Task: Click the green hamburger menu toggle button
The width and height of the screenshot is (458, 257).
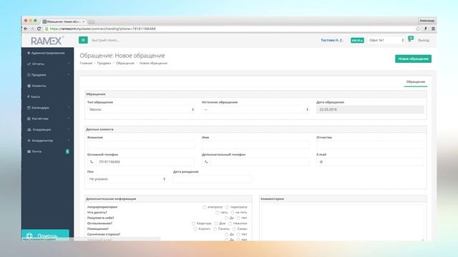Action: pos(83,40)
